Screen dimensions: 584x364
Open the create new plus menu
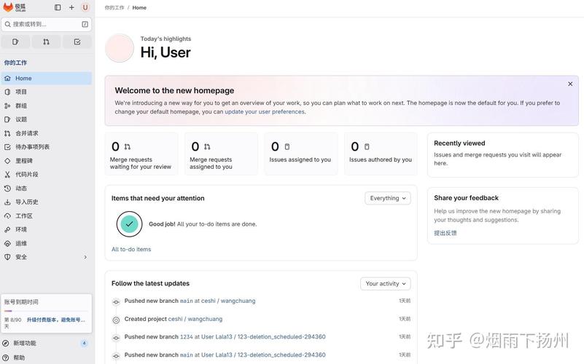[x=71, y=7]
